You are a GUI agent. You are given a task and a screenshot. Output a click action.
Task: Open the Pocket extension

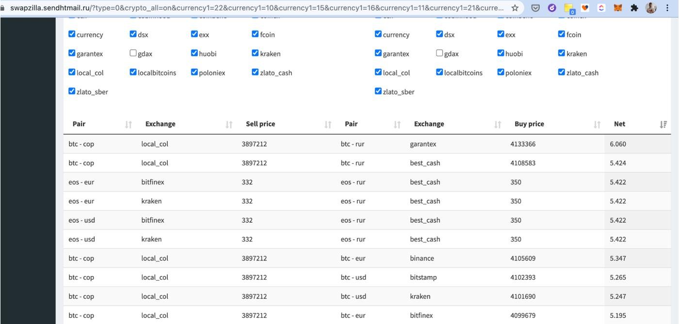pos(535,8)
